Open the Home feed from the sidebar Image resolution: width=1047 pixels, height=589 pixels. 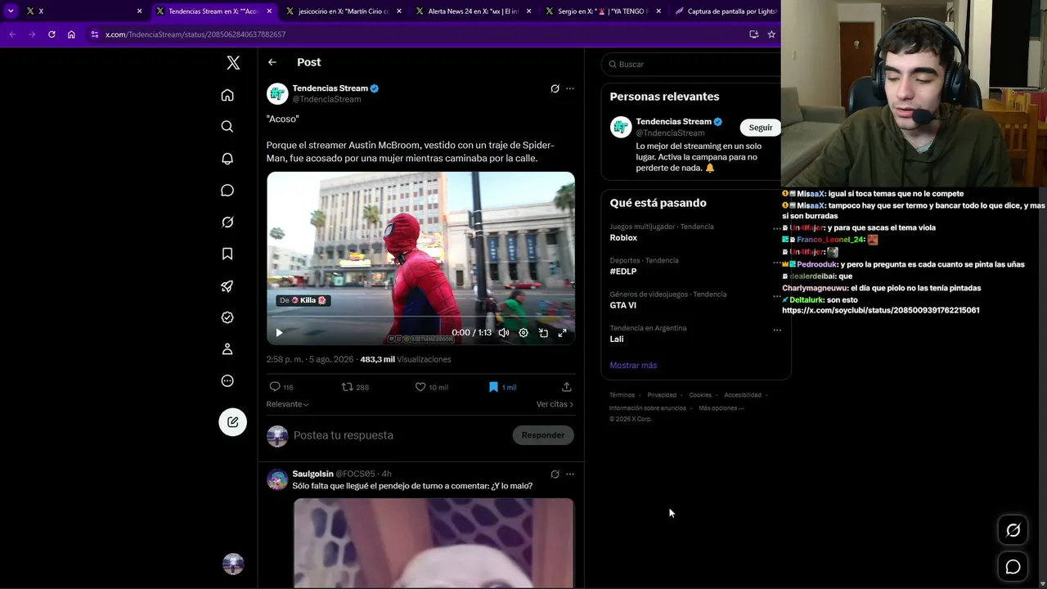click(227, 95)
